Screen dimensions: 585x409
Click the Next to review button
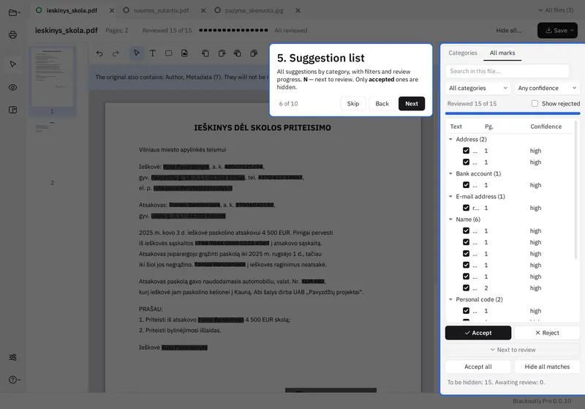(513, 350)
